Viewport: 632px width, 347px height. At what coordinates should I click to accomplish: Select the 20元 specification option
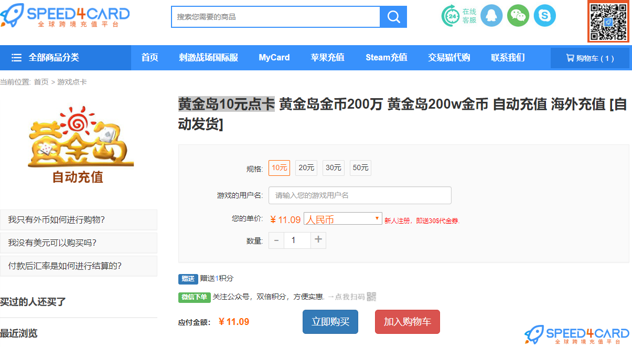[x=306, y=168]
